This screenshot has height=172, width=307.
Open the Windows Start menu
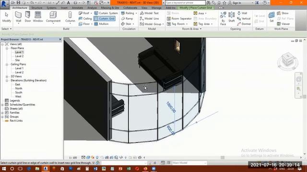click(x=4, y=169)
